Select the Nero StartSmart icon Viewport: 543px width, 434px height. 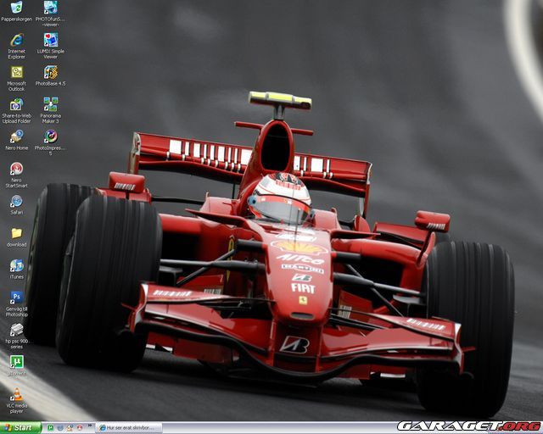point(16,169)
